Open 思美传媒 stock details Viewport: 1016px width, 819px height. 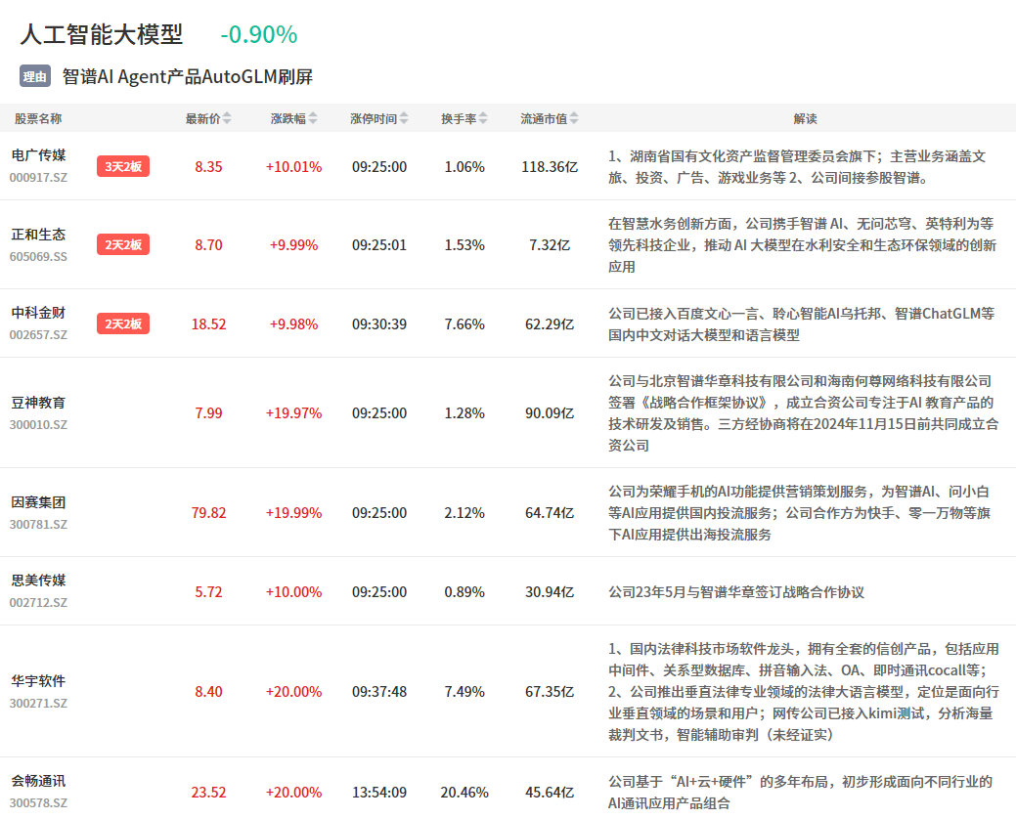point(38,581)
